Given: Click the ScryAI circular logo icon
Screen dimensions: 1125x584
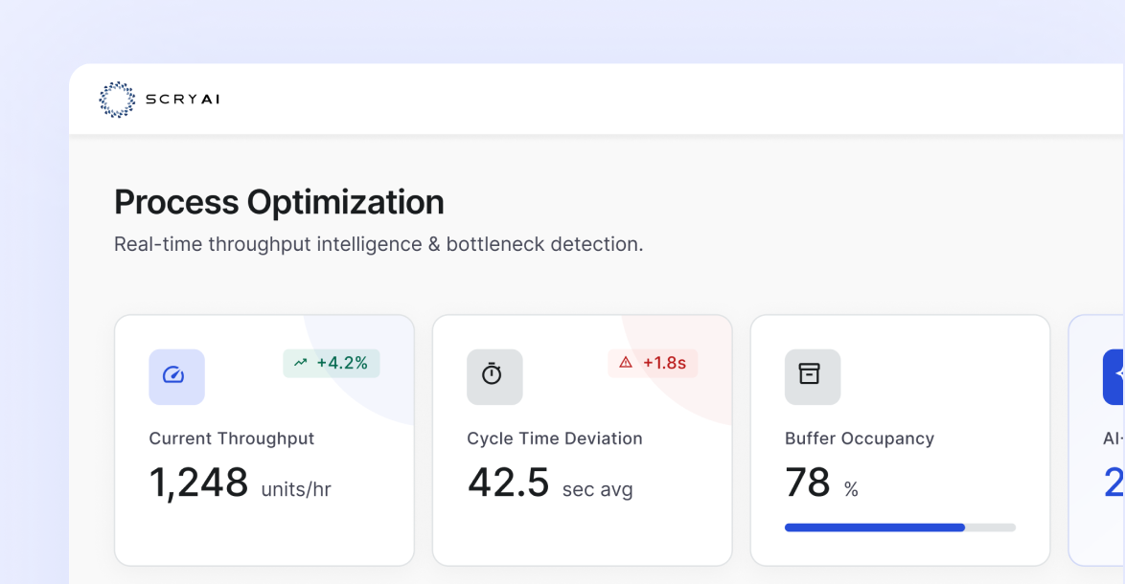Looking at the screenshot, I should click(117, 99).
